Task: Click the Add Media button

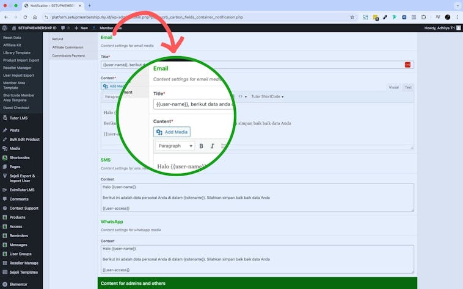Action: tap(172, 132)
